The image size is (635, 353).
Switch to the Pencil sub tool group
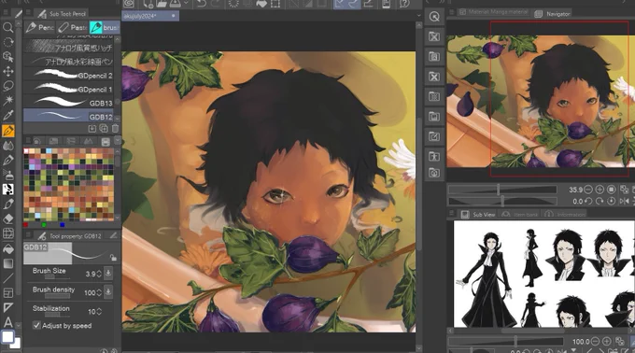click(39, 27)
